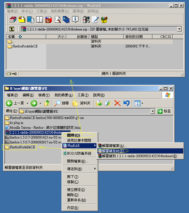Click the '移至' Go button
189x213 pixels.
click(x=164, y=111)
